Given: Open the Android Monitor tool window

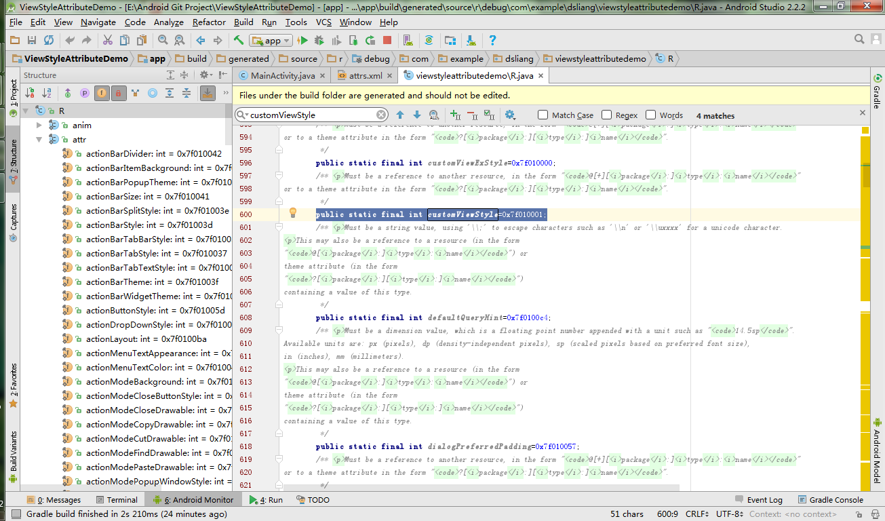Looking at the screenshot, I should click(x=193, y=500).
